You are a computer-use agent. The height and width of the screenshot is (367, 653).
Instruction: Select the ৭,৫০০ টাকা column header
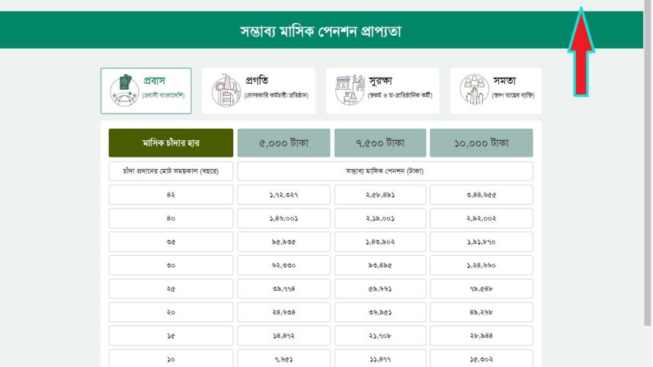click(380, 143)
